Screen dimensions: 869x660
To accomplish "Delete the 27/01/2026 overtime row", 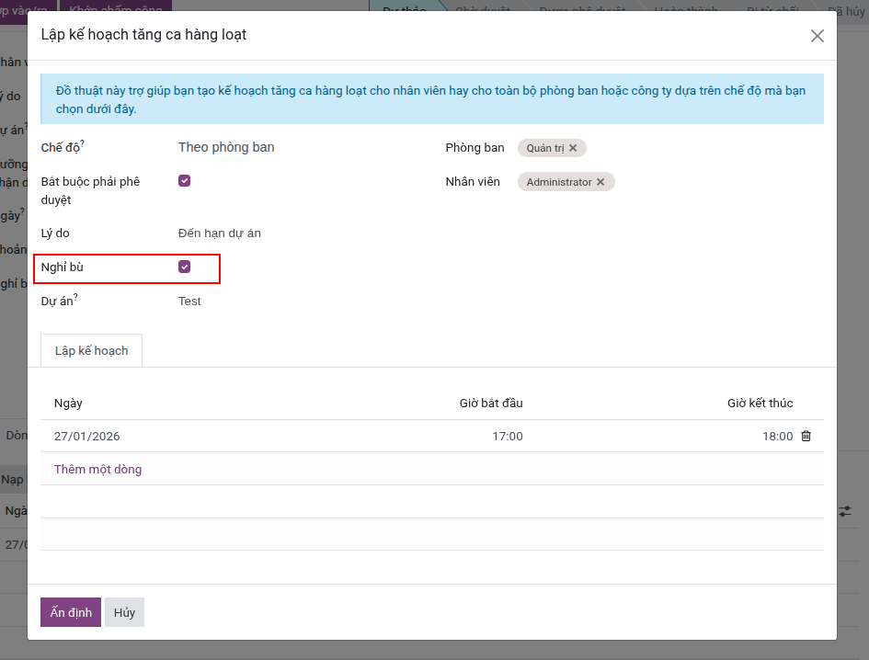I will [x=806, y=437].
